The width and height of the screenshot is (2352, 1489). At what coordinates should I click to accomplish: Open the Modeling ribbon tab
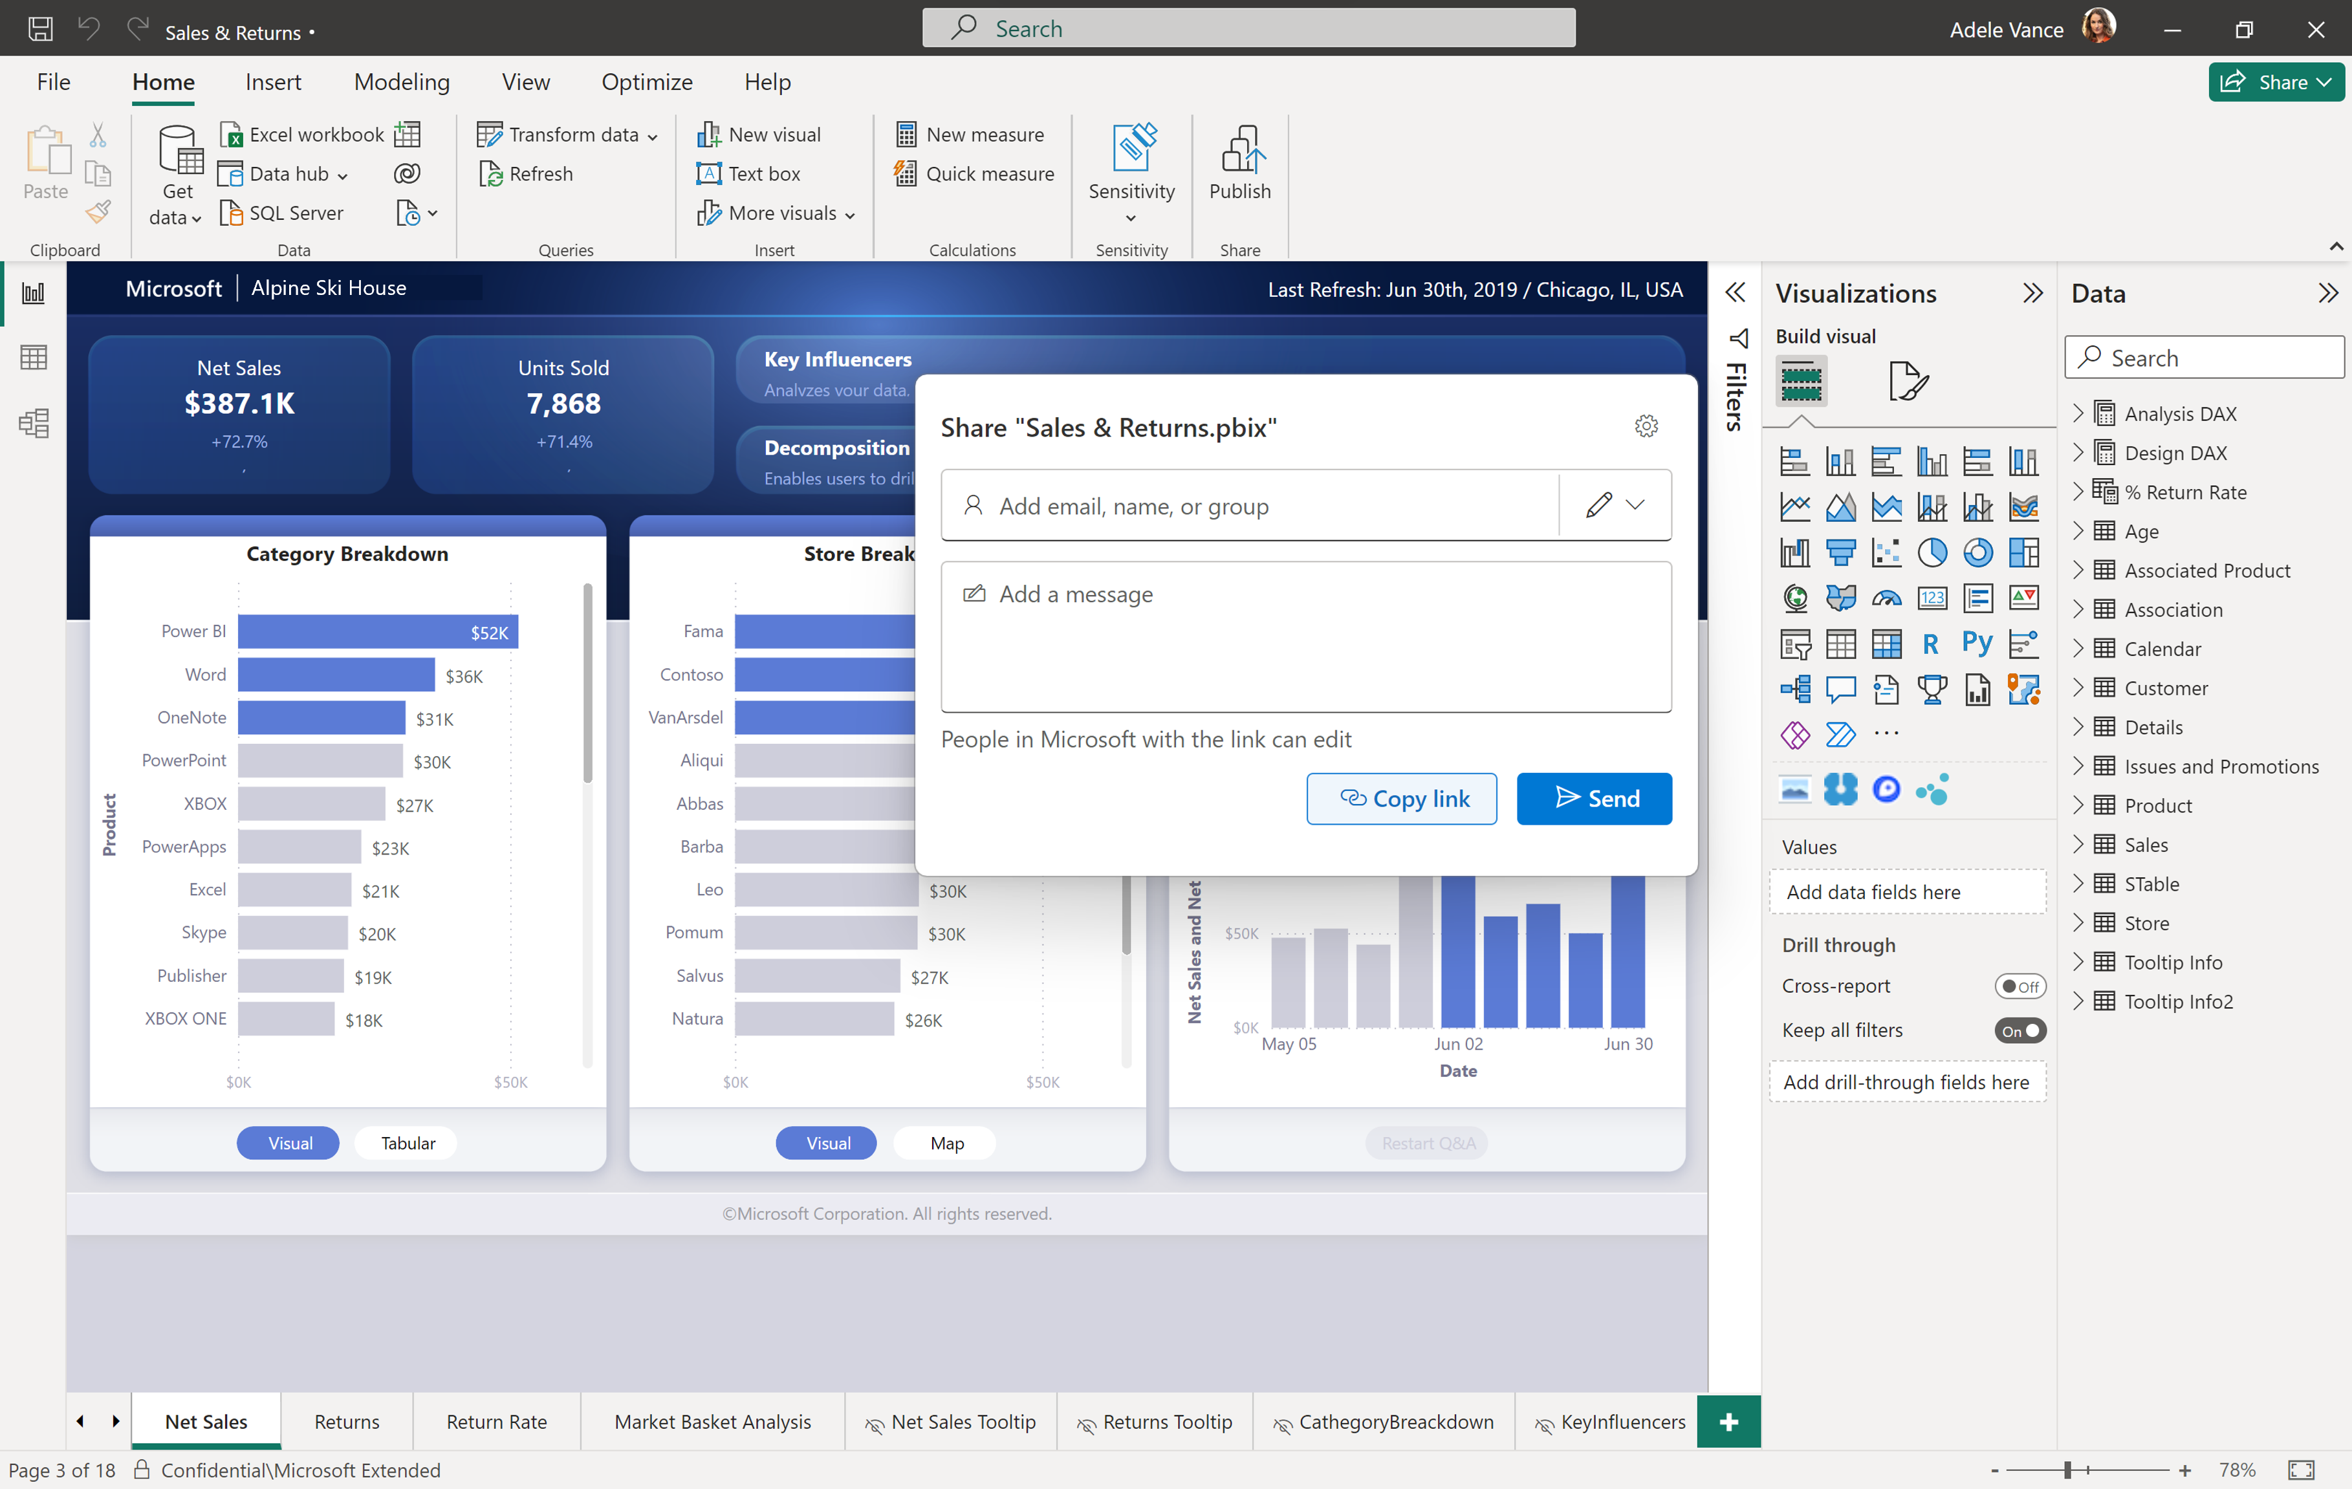[x=402, y=82]
